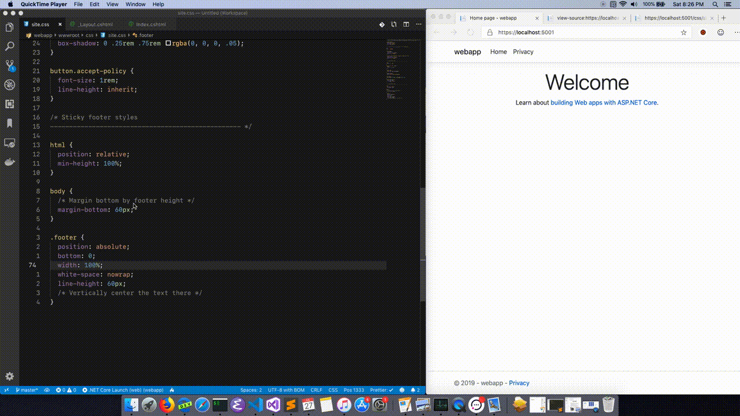
Task: Select the localhost:5001/css browser tab
Action: point(674,18)
